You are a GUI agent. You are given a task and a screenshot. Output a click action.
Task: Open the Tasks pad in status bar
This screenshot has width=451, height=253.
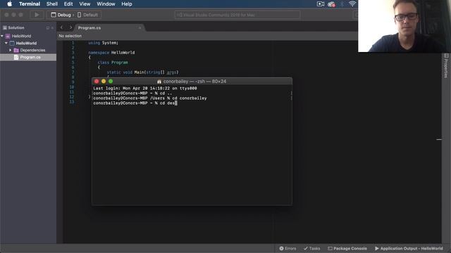311,248
